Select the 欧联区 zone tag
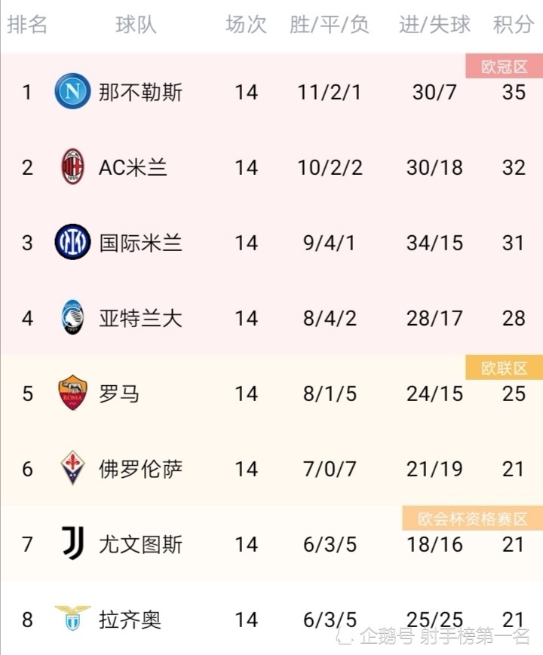The image size is (543, 655). tap(504, 368)
